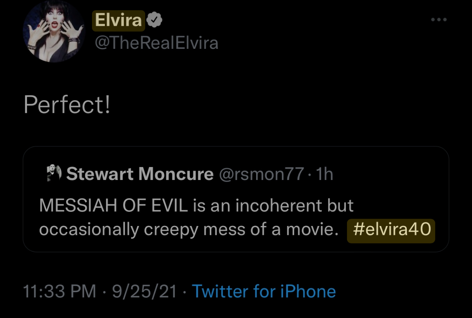Screen dimensions: 472x318
Task: Click the @rsmon77 handle
Action: pyautogui.click(x=261, y=174)
